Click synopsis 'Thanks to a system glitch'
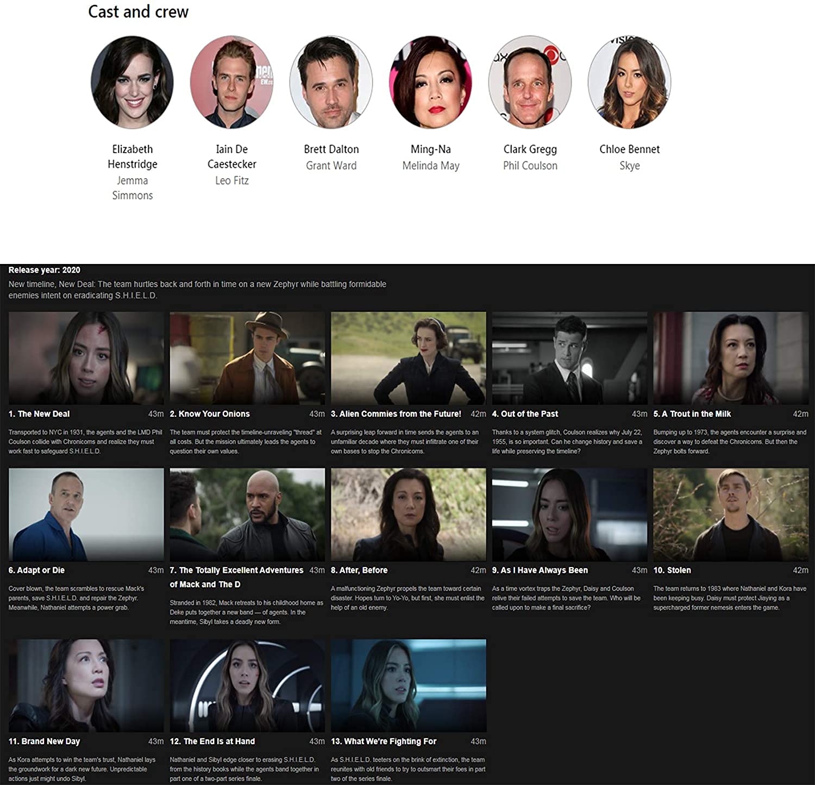The height and width of the screenshot is (785, 815). point(567,442)
